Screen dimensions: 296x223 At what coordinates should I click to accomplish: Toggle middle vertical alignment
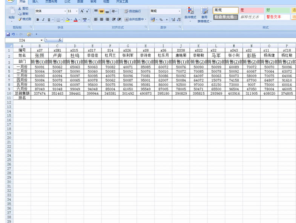pyautogui.click(x=101, y=11)
